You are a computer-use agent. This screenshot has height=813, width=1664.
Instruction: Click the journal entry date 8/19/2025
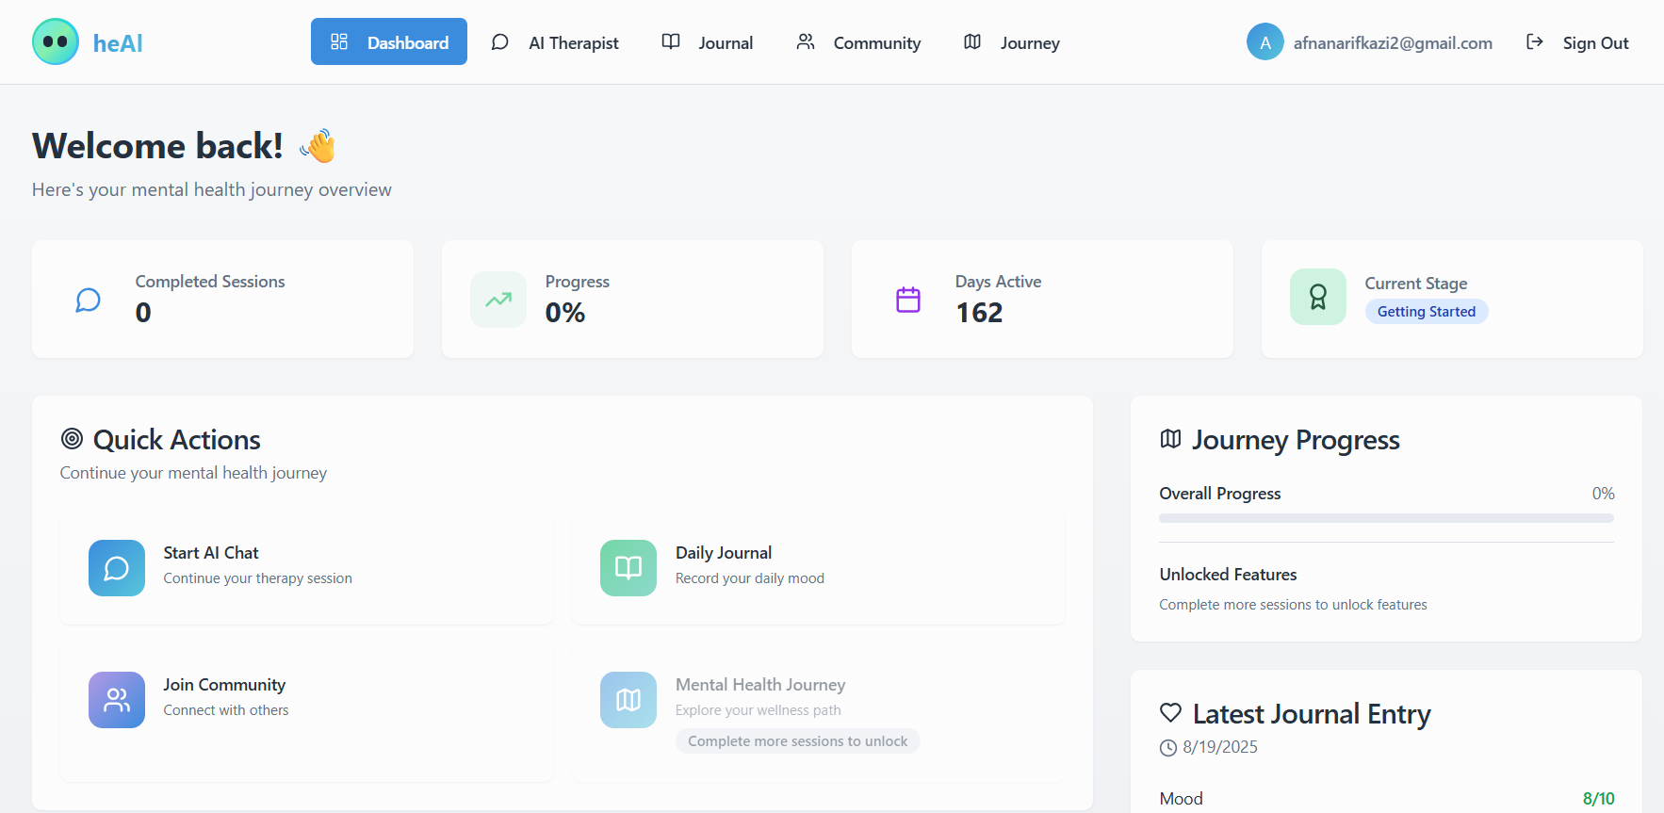coord(1220,747)
